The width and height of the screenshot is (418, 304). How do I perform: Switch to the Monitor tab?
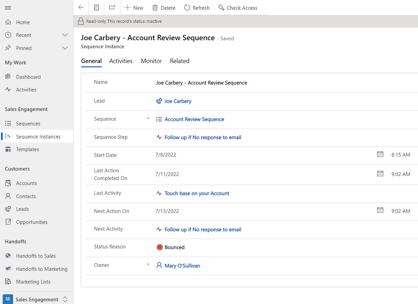[152, 61]
